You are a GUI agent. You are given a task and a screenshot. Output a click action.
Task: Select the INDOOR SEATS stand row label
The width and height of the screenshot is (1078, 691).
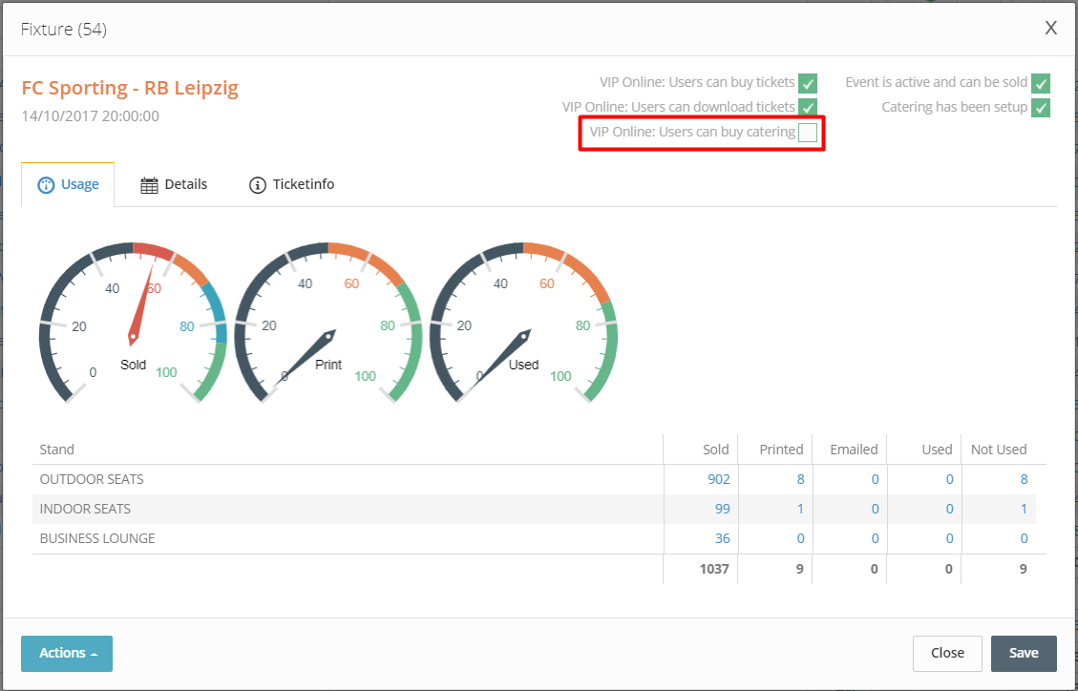click(85, 509)
